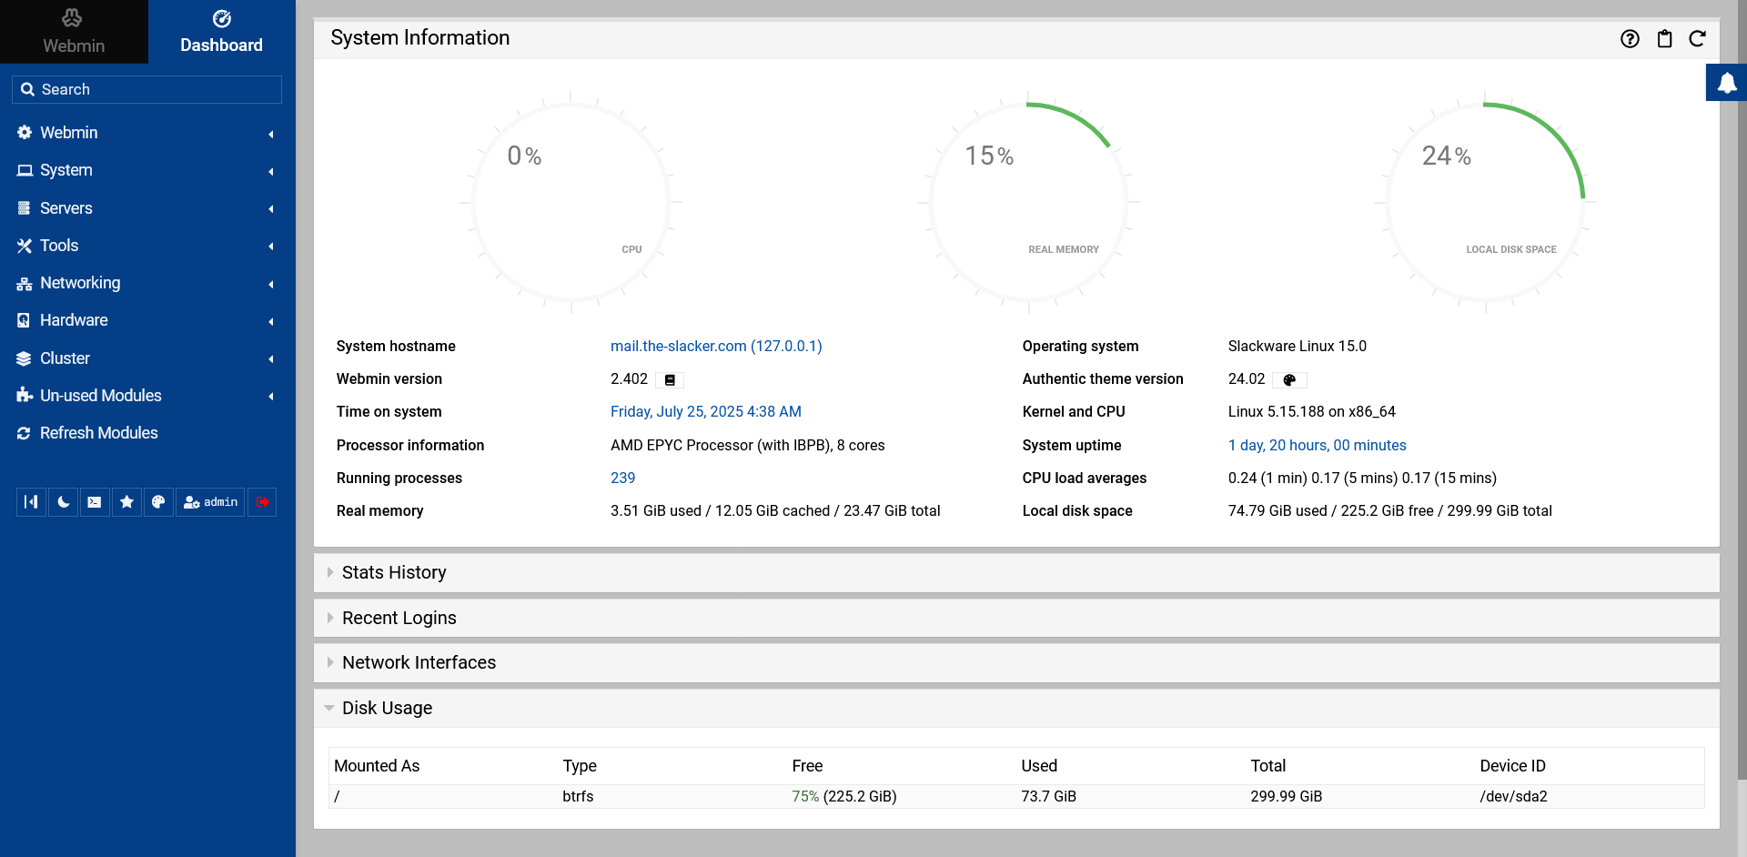
Task: Click the Running processes 239 link
Action: coord(622,478)
